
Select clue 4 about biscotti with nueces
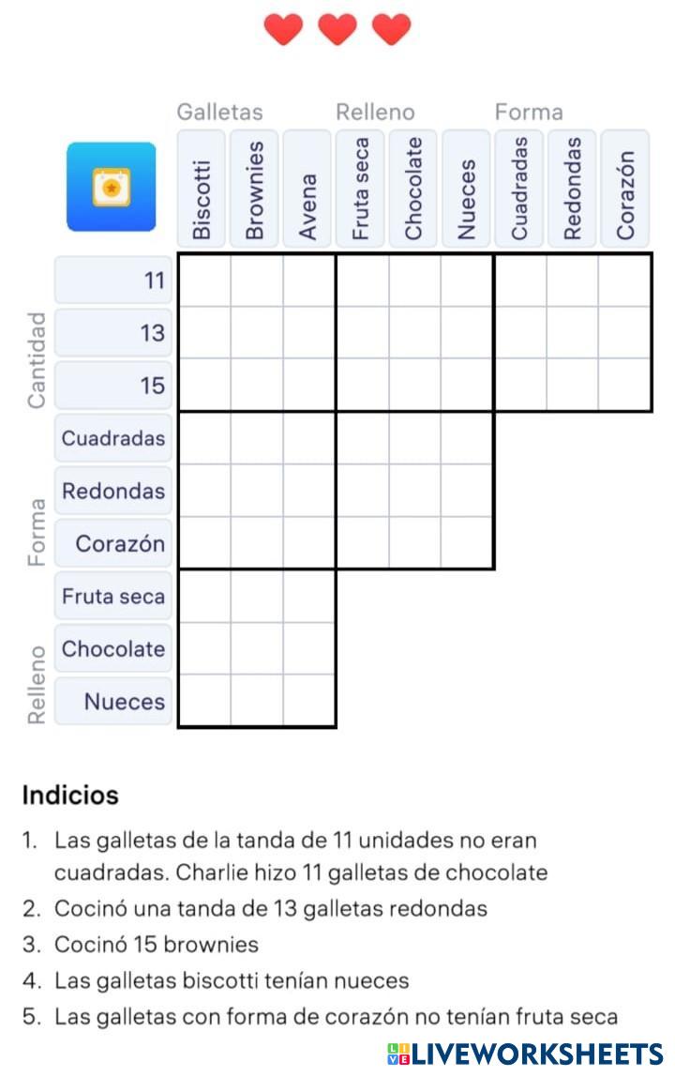[232, 981]
